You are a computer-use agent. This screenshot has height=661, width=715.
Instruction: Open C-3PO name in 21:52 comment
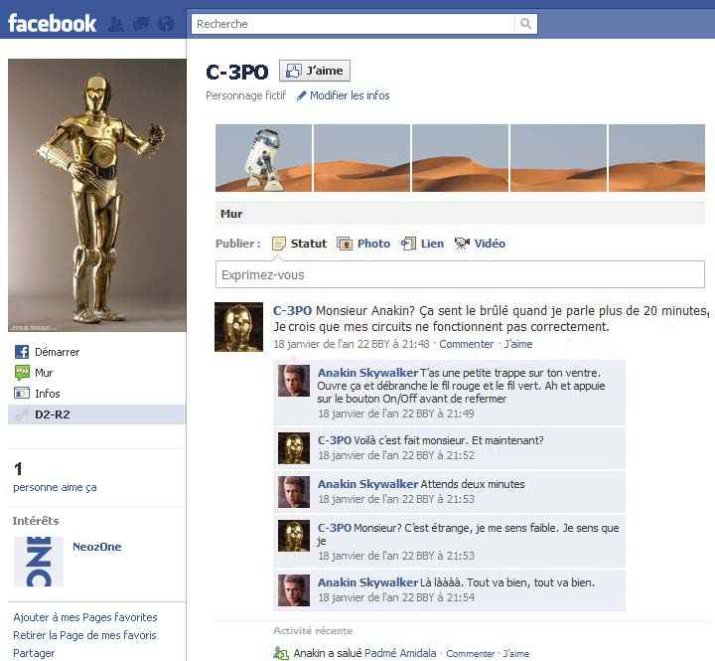(335, 440)
